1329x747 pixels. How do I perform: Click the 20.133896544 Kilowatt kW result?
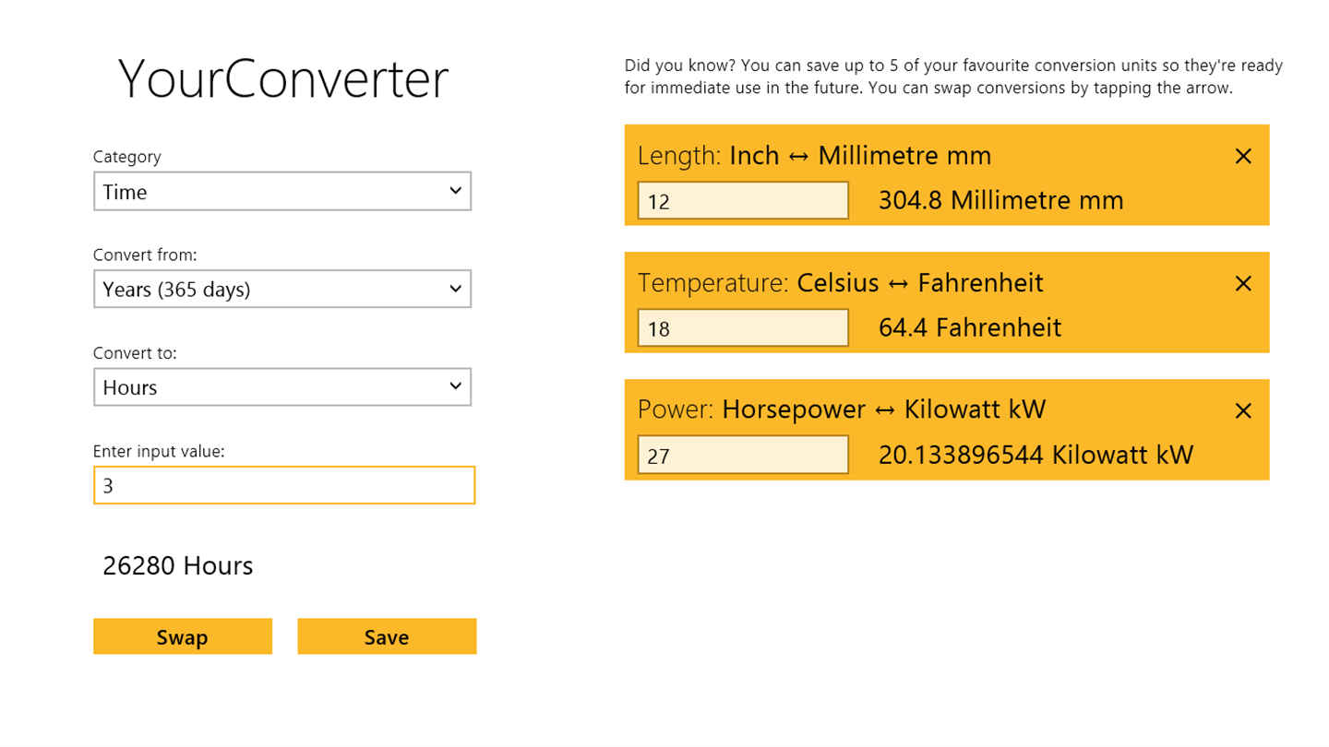[x=1036, y=456]
